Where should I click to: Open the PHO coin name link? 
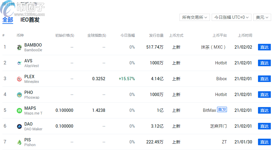29,92
